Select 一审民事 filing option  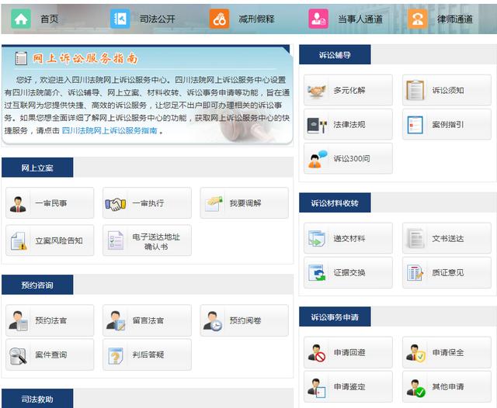tap(50, 203)
